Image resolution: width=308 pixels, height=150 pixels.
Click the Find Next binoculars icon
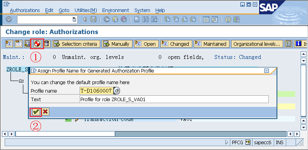[x=154, y=19]
